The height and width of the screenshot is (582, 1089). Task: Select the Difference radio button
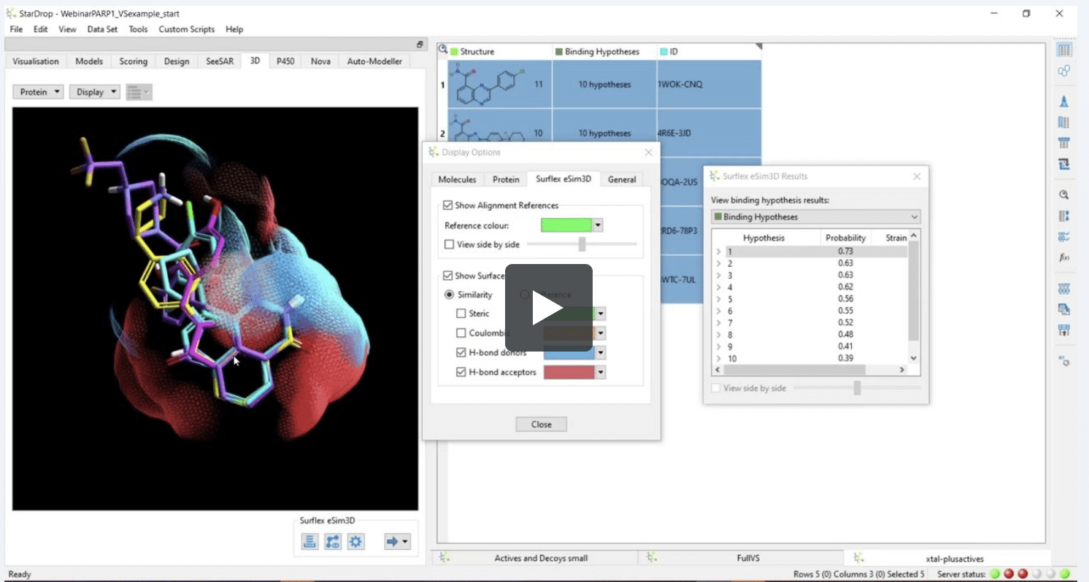point(524,295)
